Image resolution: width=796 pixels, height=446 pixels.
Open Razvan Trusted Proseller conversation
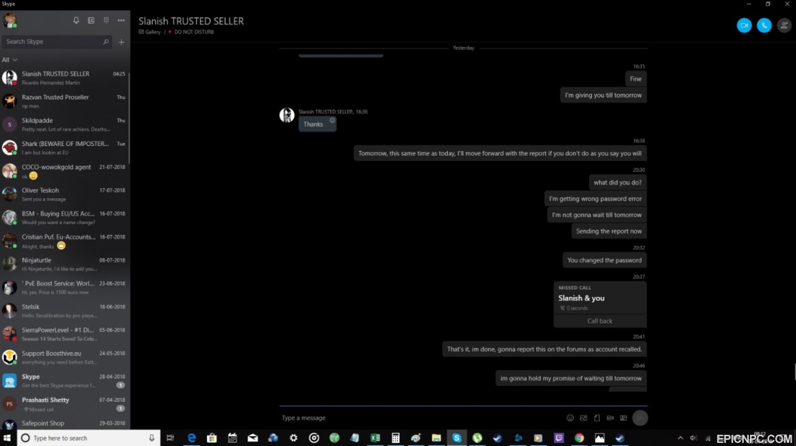(65, 101)
